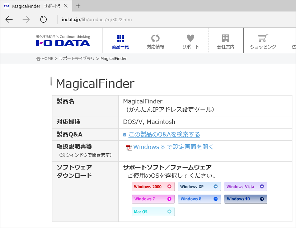Follow the HOME breadcrumb link
Image resolution: width=296 pixels, height=228 pixels.
47,59
